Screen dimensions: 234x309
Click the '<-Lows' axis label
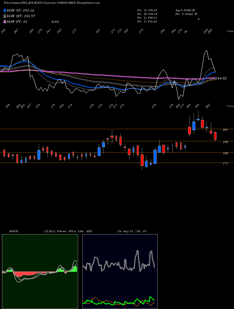click(x=230, y=106)
